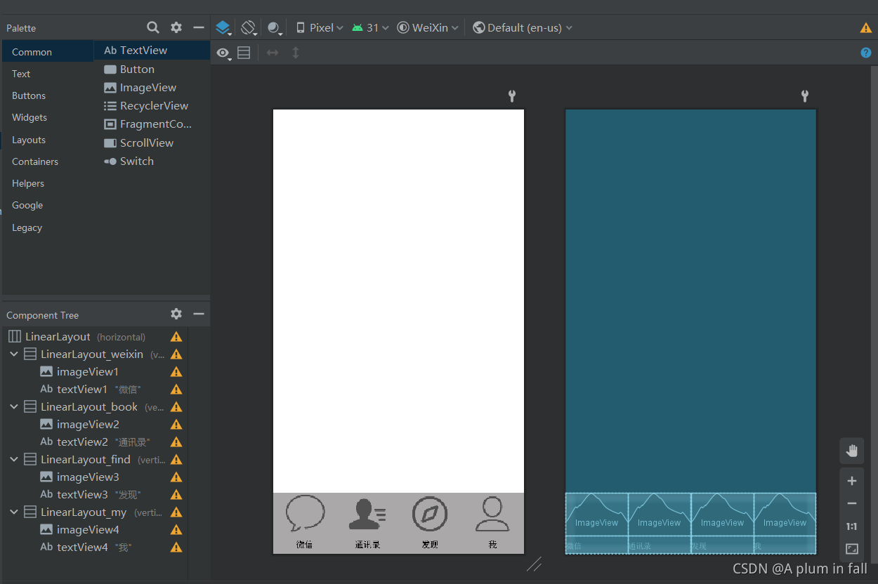Click wrench icon above design preview
The width and height of the screenshot is (878, 584).
(x=512, y=96)
